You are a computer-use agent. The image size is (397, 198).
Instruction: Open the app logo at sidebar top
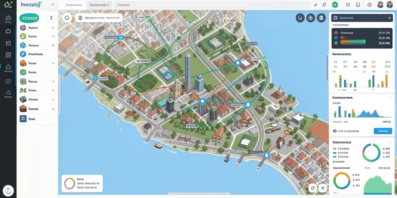(x=9, y=4)
